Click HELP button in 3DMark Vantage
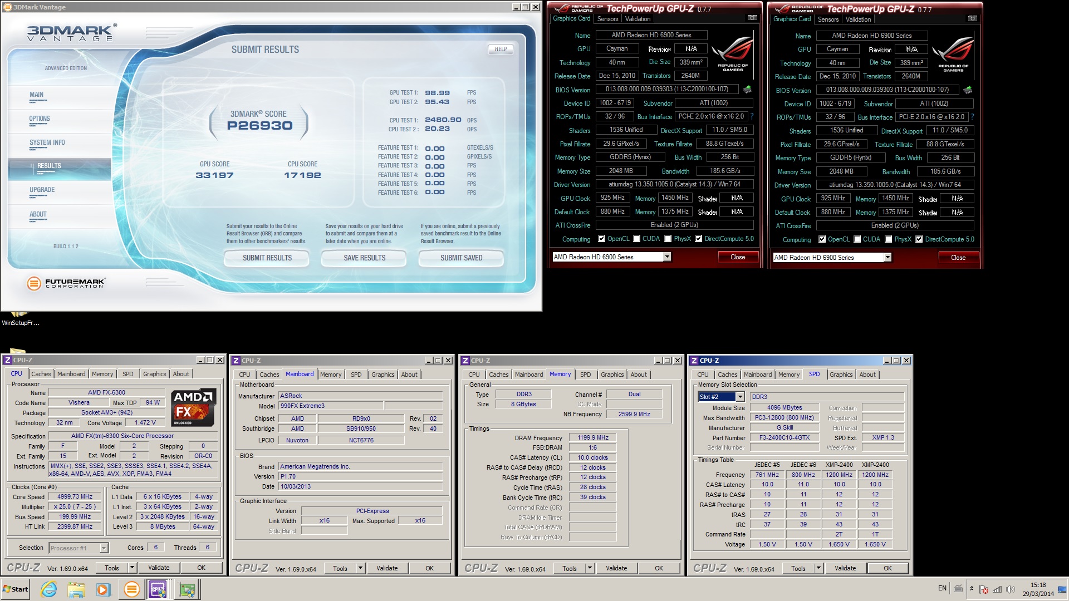1069x601 pixels. [x=501, y=49]
